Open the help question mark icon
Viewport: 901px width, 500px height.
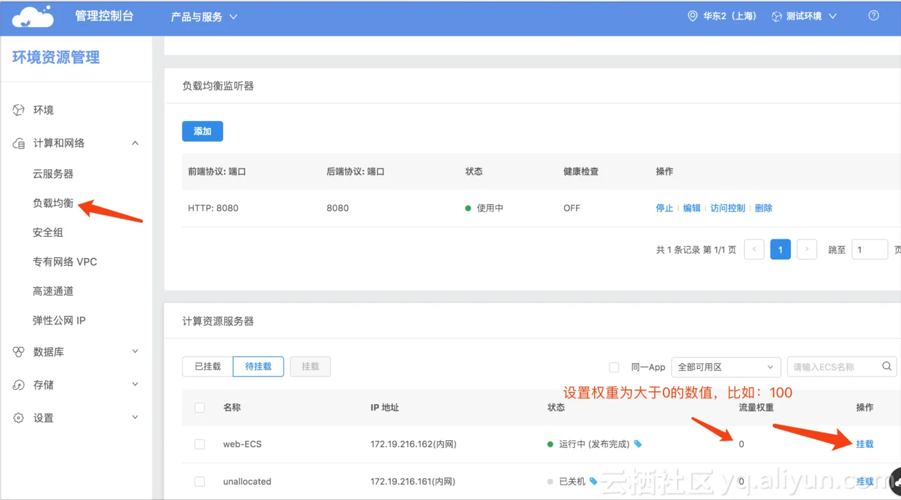(x=873, y=16)
